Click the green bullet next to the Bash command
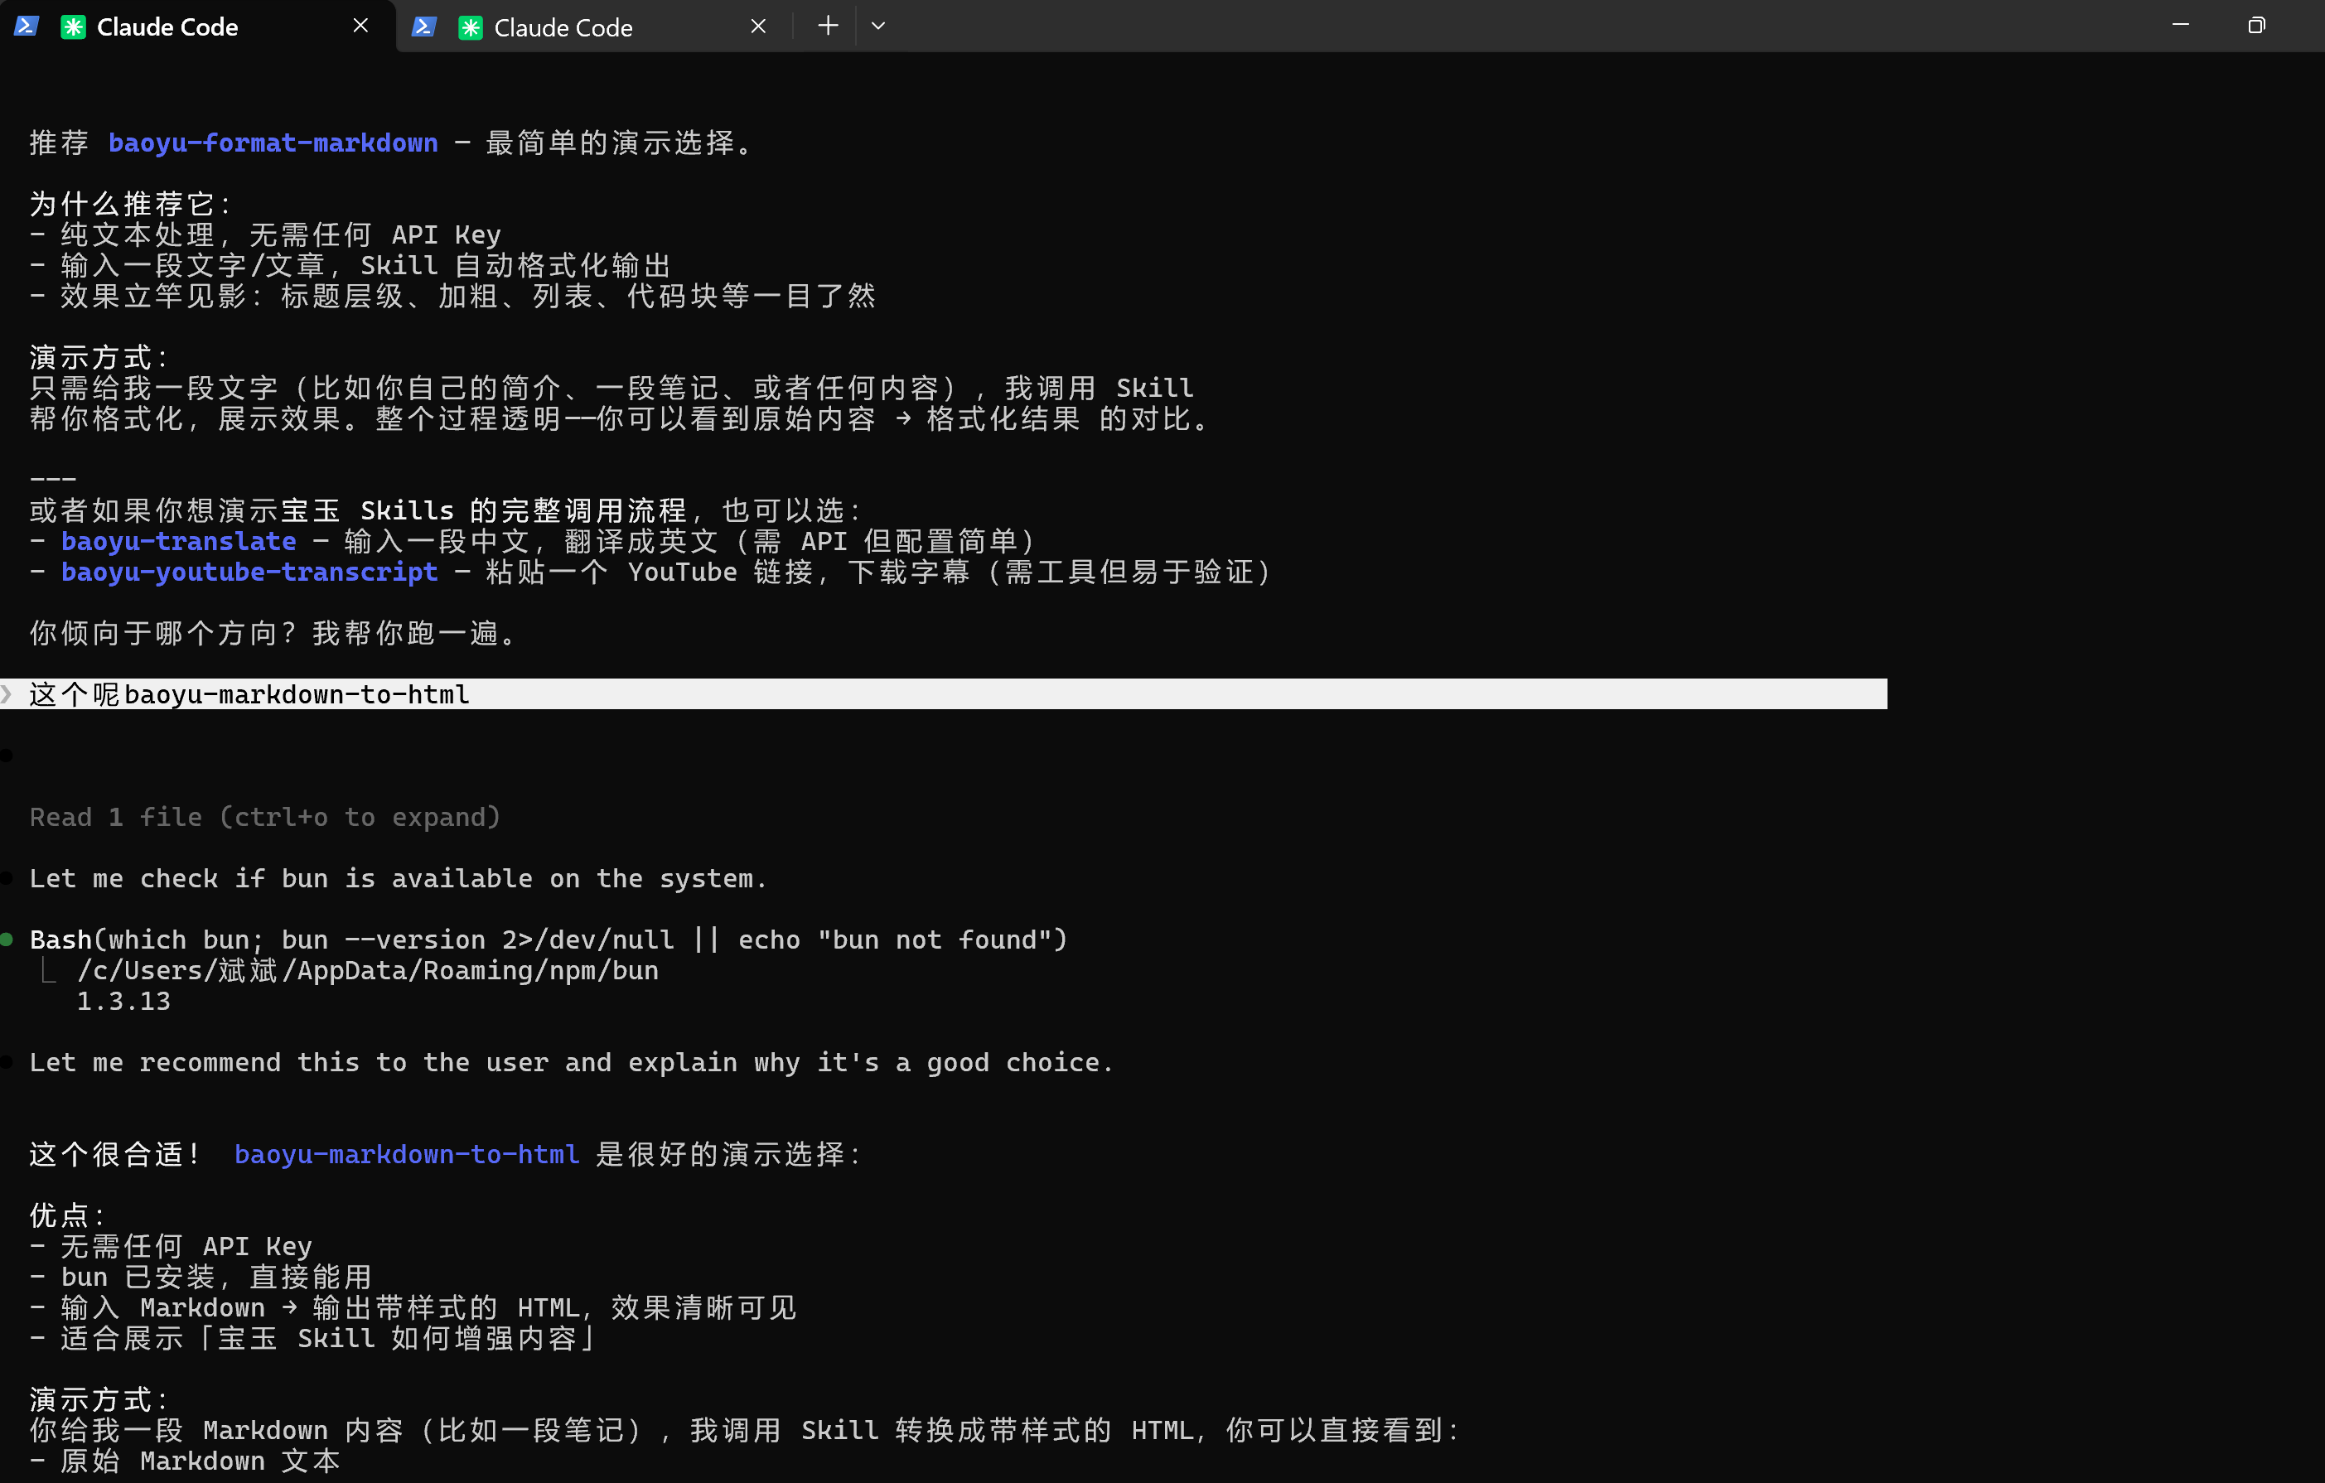This screenshot has height=1483, width=2325. [7, 938]
